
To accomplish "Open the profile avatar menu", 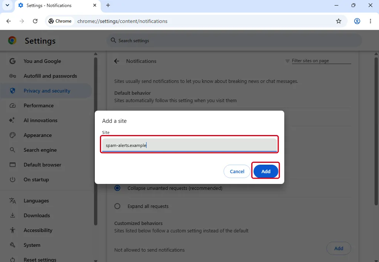I will [357, 21].
